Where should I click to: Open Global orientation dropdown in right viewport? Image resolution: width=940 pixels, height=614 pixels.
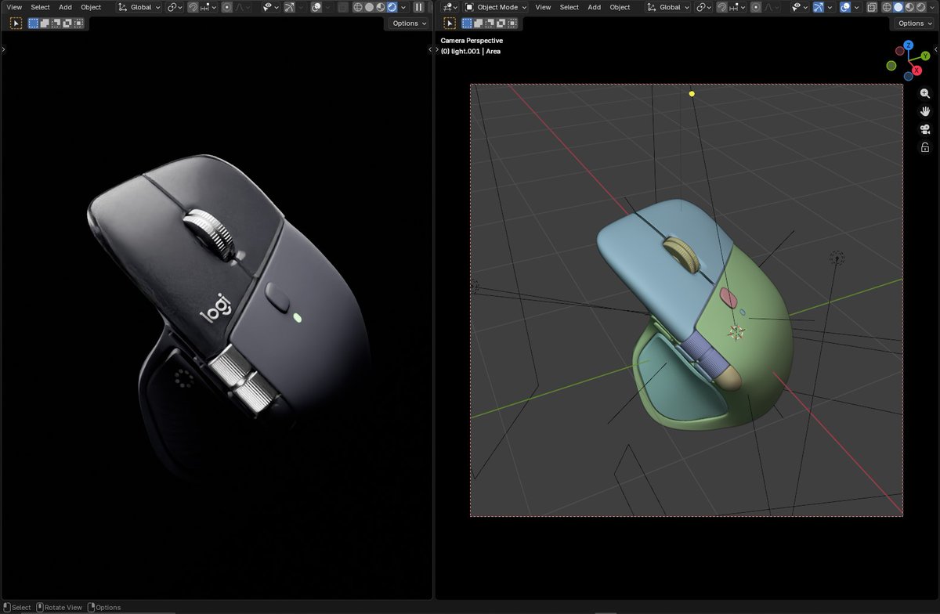(668, 7)
